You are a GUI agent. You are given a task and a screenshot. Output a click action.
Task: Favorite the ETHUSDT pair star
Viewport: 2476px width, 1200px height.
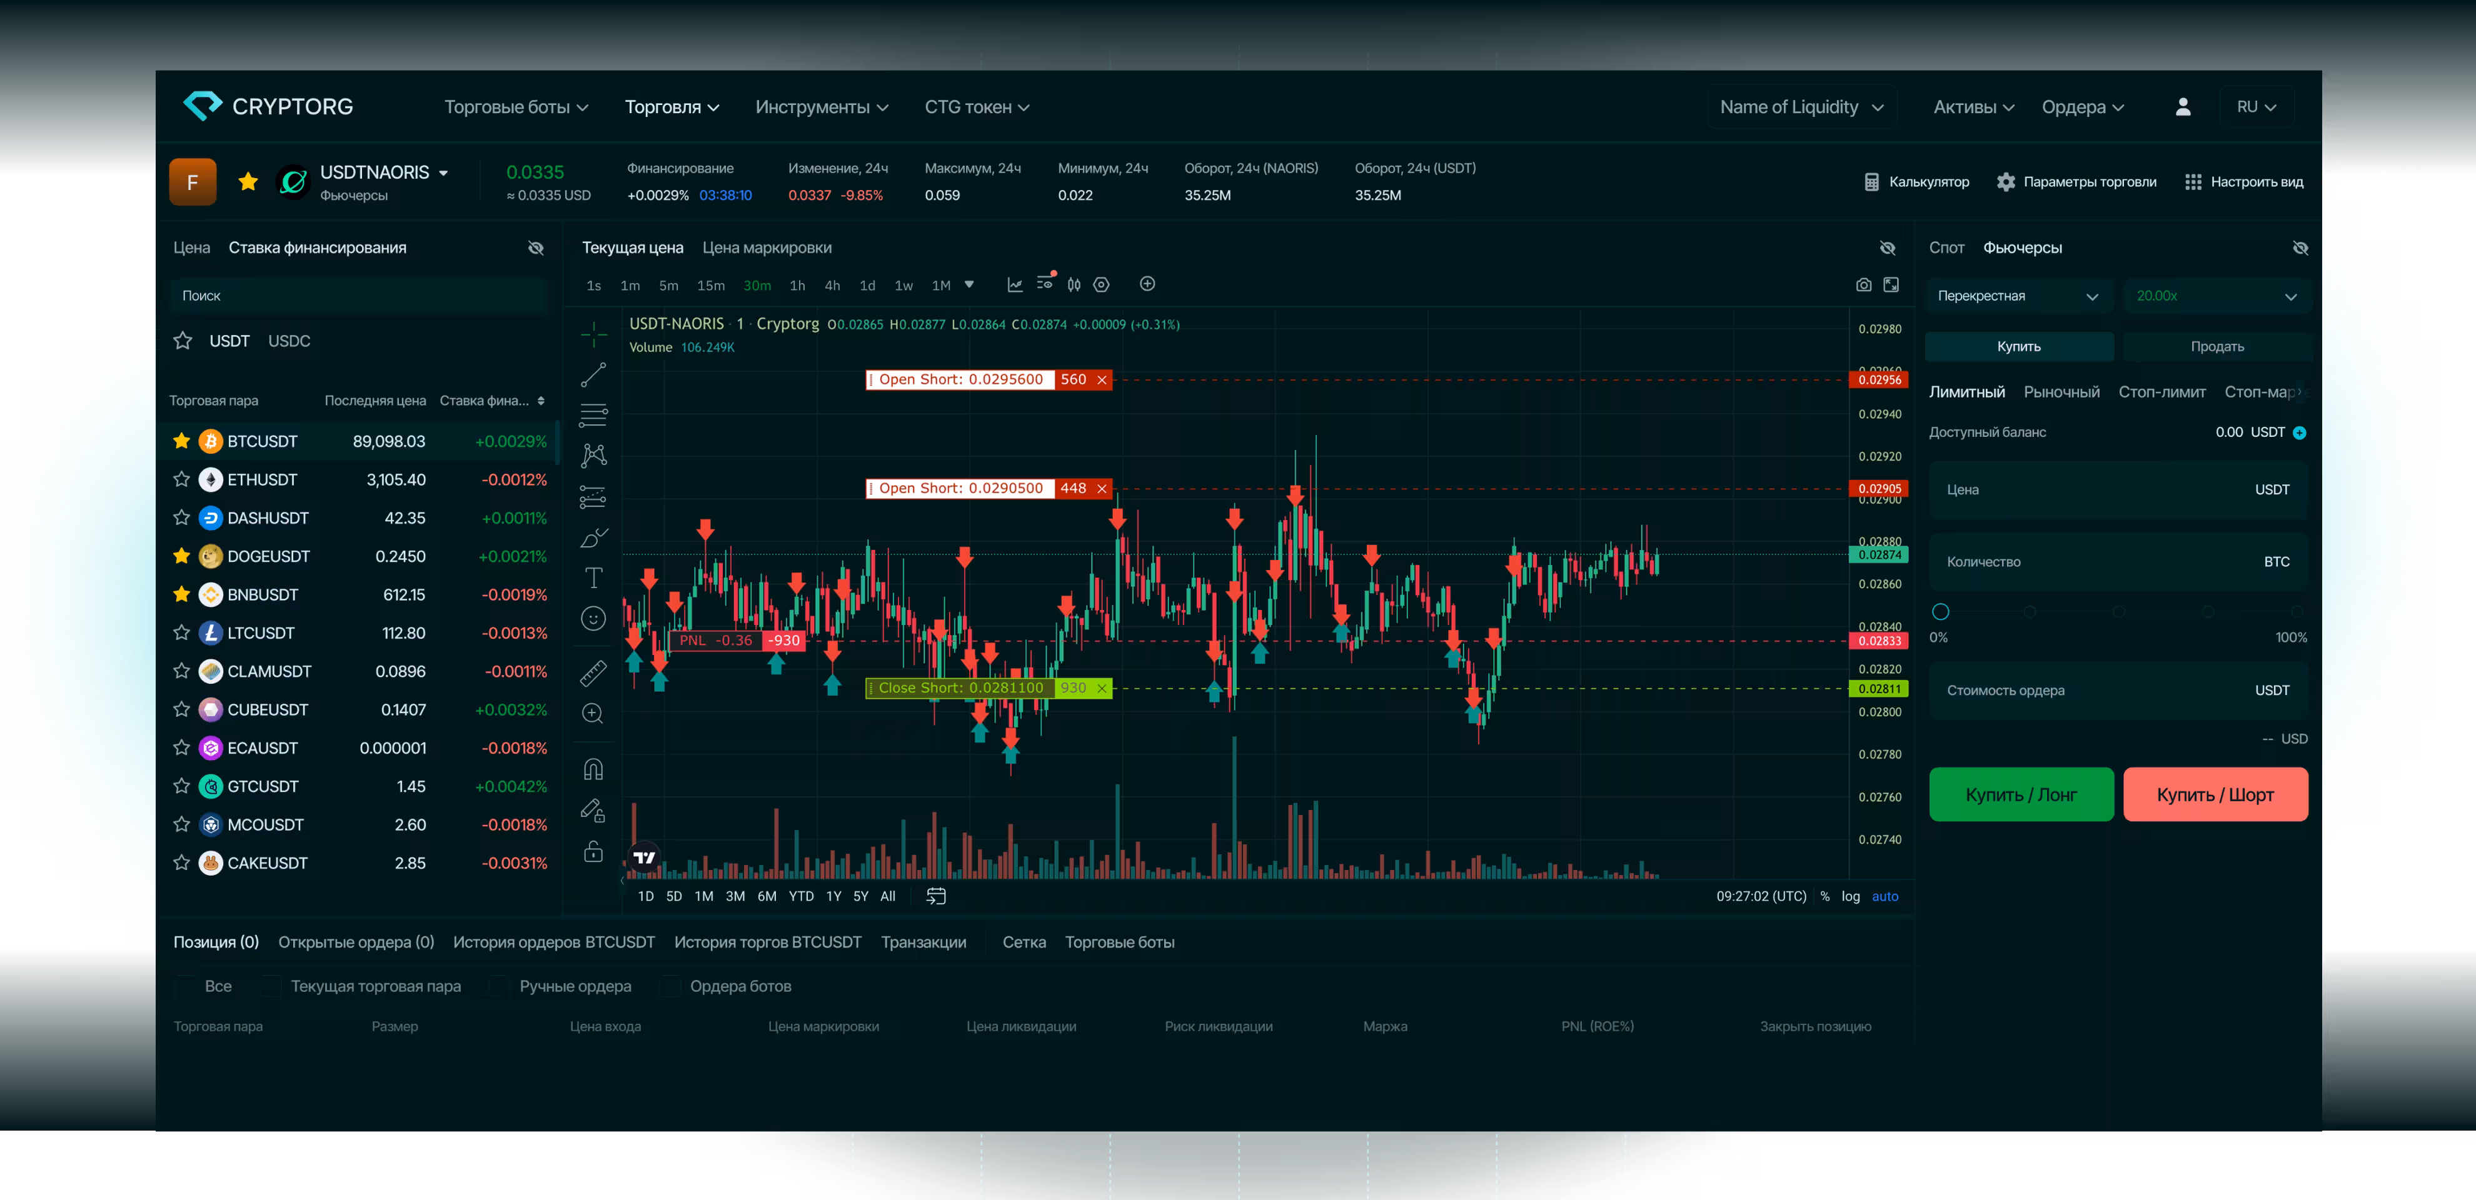point(181,479)
